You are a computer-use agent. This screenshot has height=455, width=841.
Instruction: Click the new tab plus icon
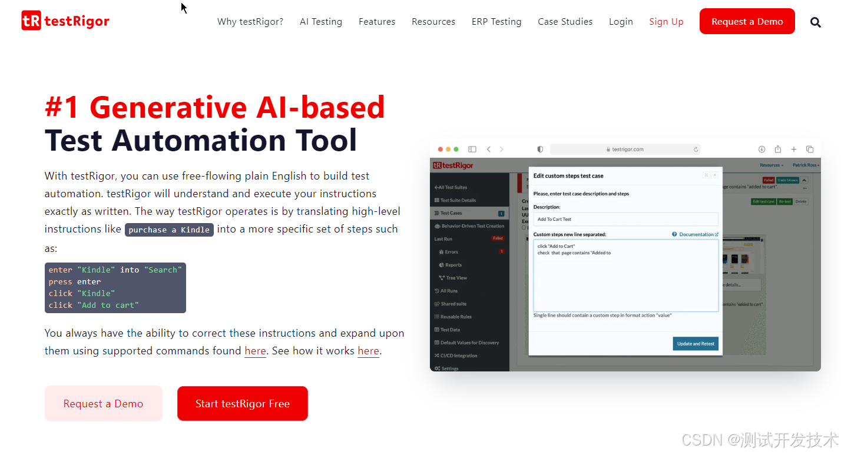(x=793, y=150)
